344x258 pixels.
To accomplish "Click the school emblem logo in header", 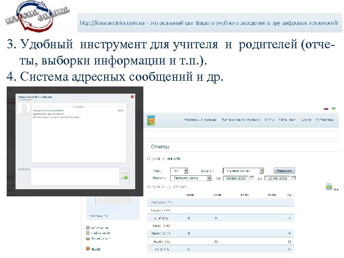I will (151, 120).
